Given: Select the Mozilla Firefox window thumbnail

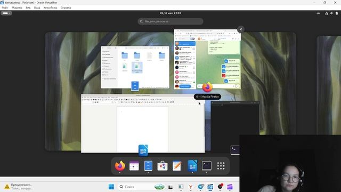Looking at the screenshot, I should [x=207, y=59].
